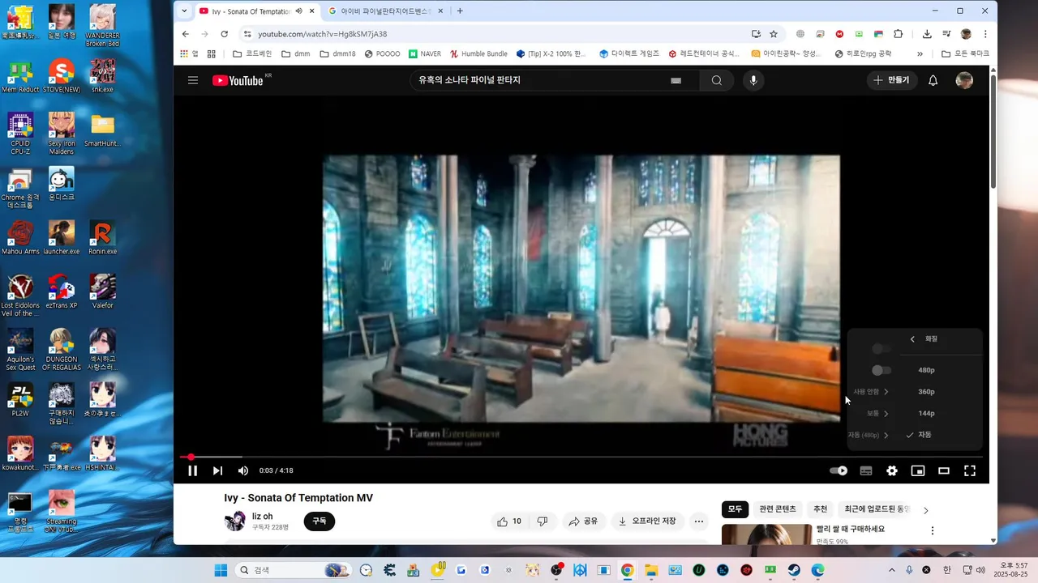Open File Explorer from taskbar
Viewport: 1038px width, 583px height.
(650, 570)
